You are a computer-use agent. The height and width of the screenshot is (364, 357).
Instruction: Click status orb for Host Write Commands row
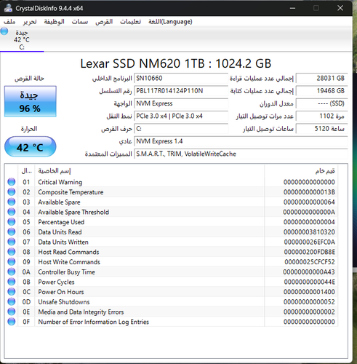point(12,261)
